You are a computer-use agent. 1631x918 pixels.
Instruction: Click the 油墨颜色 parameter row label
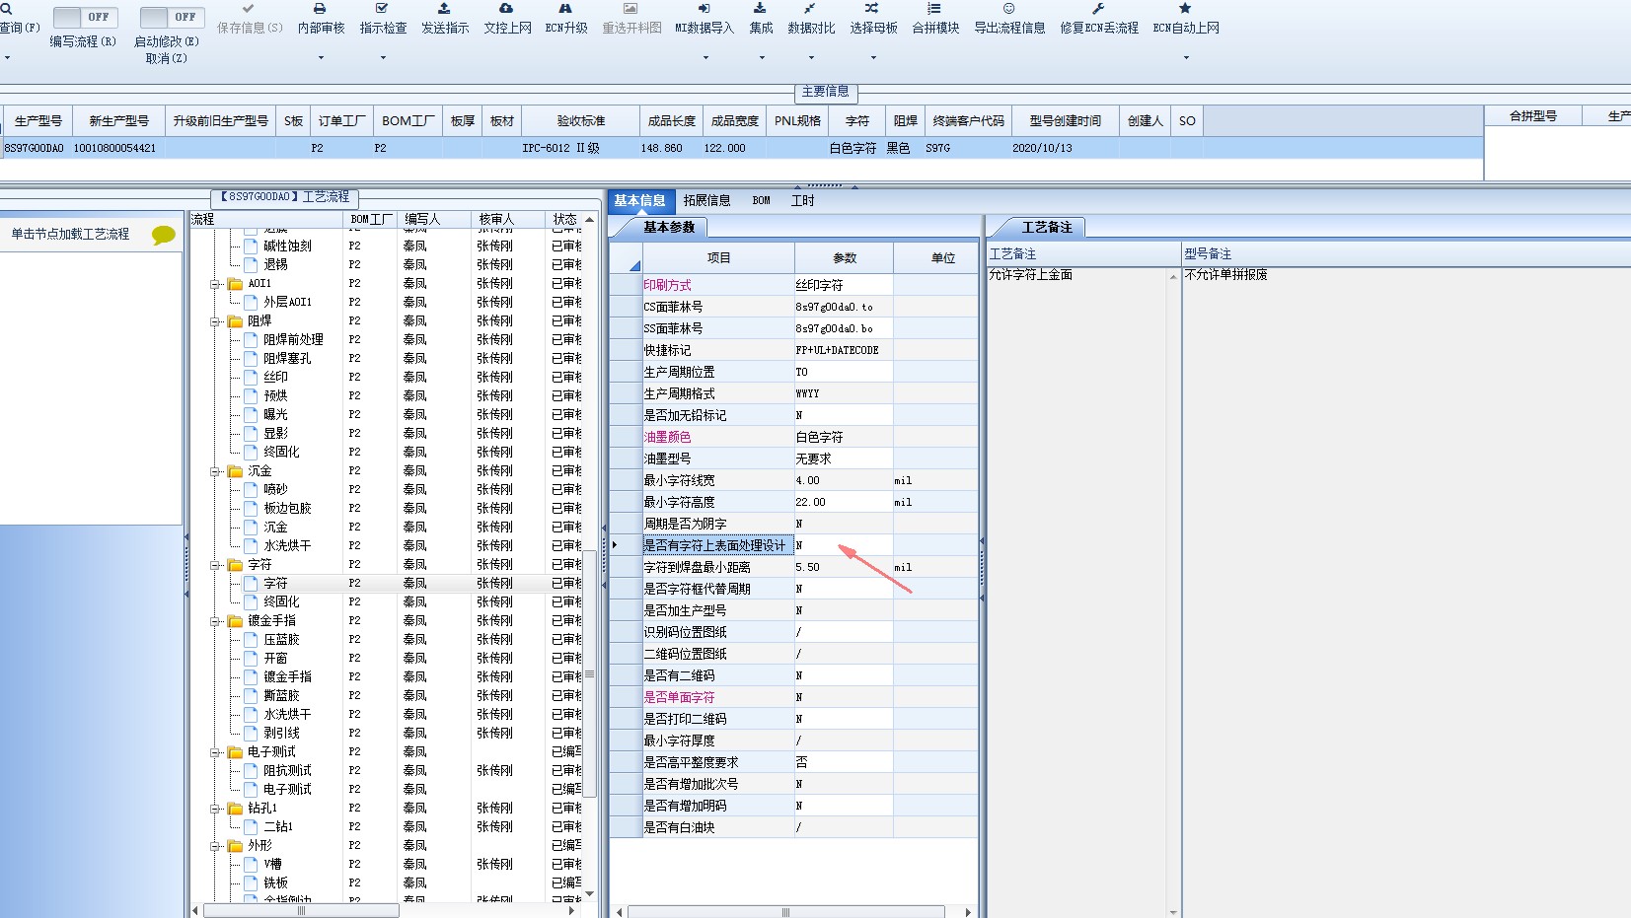(717, 437)
